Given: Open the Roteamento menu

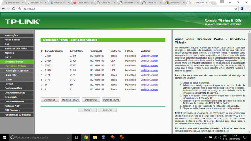Looking at the screenshot, I should [x=17, y=97].
